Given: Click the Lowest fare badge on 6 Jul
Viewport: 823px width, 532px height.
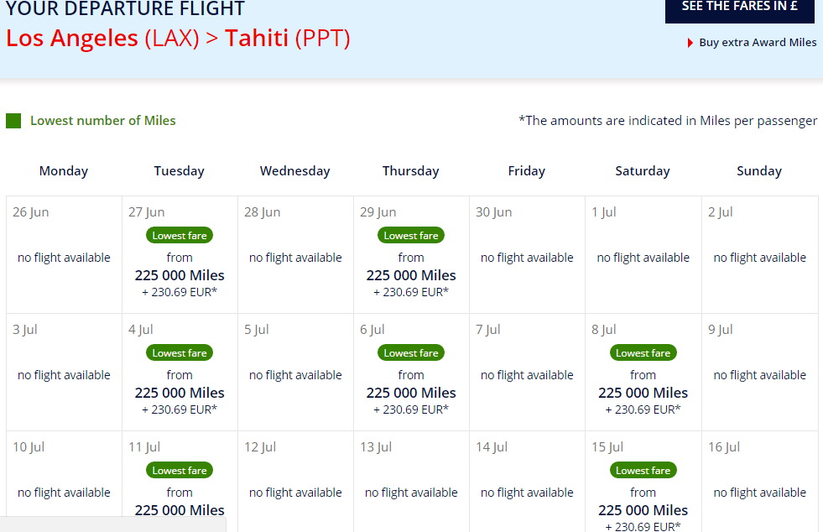Looking at the screenshot, I should 411,353.
